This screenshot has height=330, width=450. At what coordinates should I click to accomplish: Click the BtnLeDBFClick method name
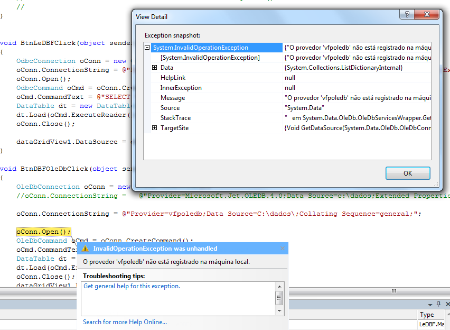pos(48,43)
